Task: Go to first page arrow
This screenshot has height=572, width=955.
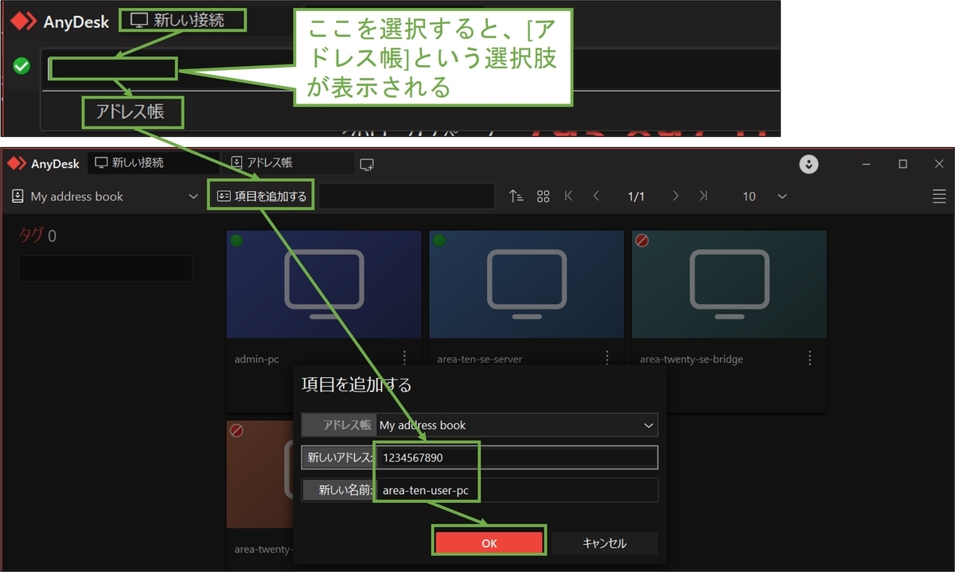Action: [x=568, y=196]
